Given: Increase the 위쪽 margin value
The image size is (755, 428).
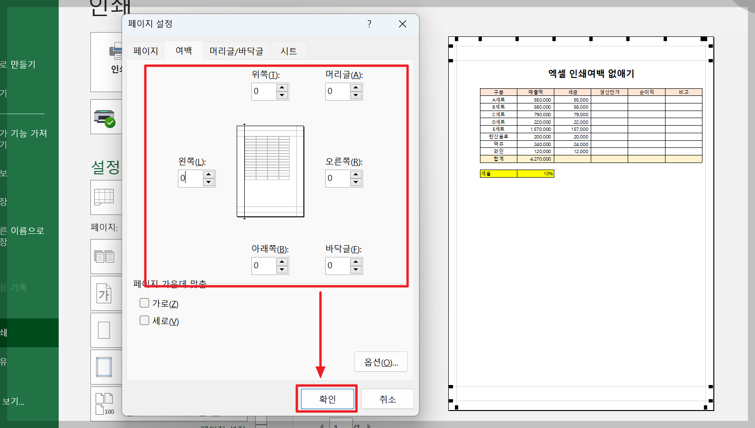Looking at the screenshot, I should [x=282, y=87].
